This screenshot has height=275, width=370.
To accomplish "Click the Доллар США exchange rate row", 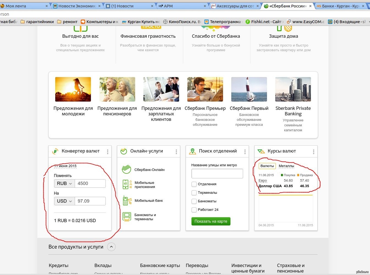I will coord(284,186).
